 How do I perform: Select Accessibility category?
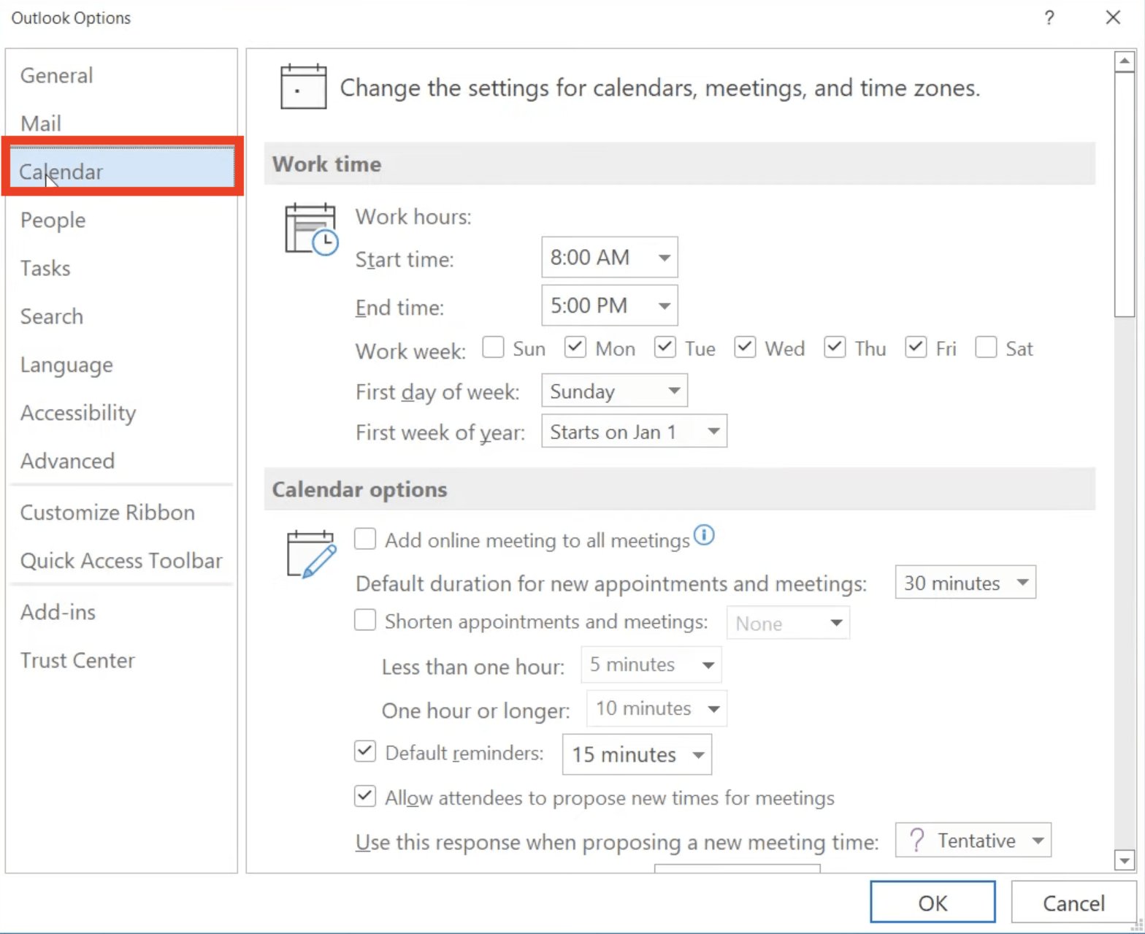(121, 413)
